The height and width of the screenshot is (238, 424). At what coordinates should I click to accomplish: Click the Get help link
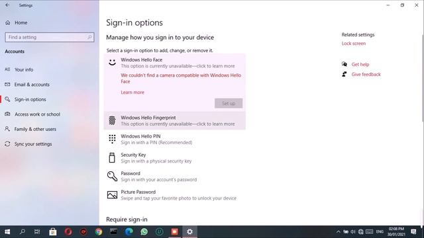coord(360,65)
